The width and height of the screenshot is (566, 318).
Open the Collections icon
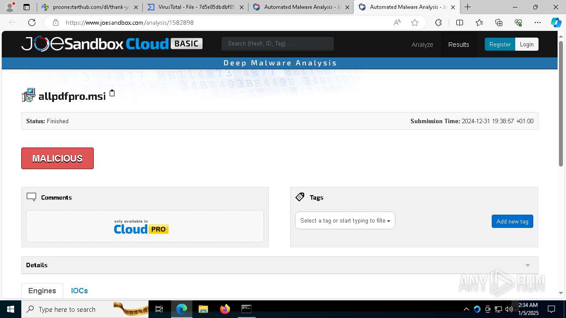coord(499,23)
